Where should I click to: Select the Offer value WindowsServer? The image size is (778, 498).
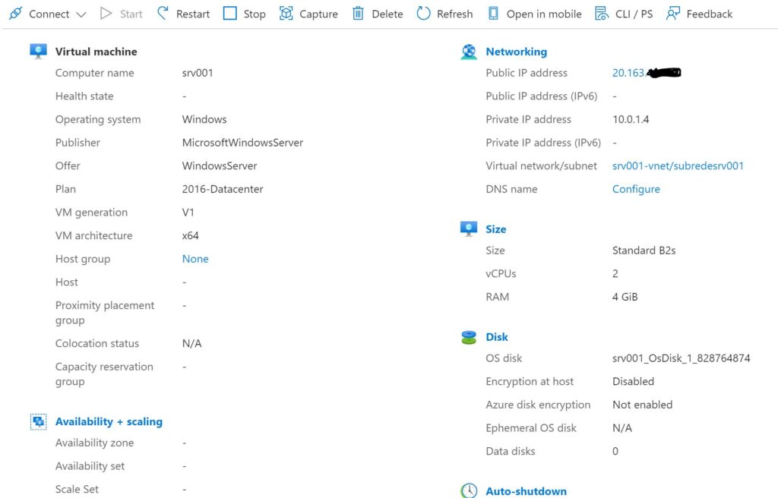(x=220, y=165)
